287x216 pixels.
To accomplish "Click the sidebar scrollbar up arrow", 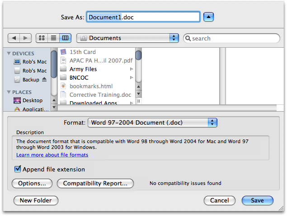I will click(x=54, y=100).
